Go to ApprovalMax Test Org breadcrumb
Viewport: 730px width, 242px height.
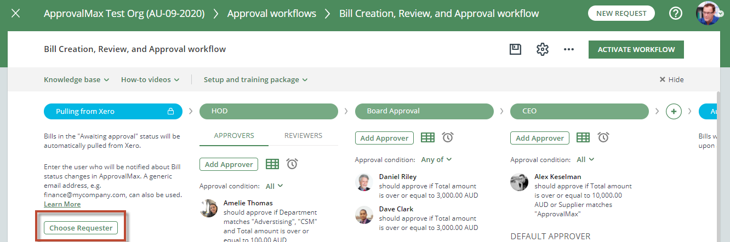(124, 13)
